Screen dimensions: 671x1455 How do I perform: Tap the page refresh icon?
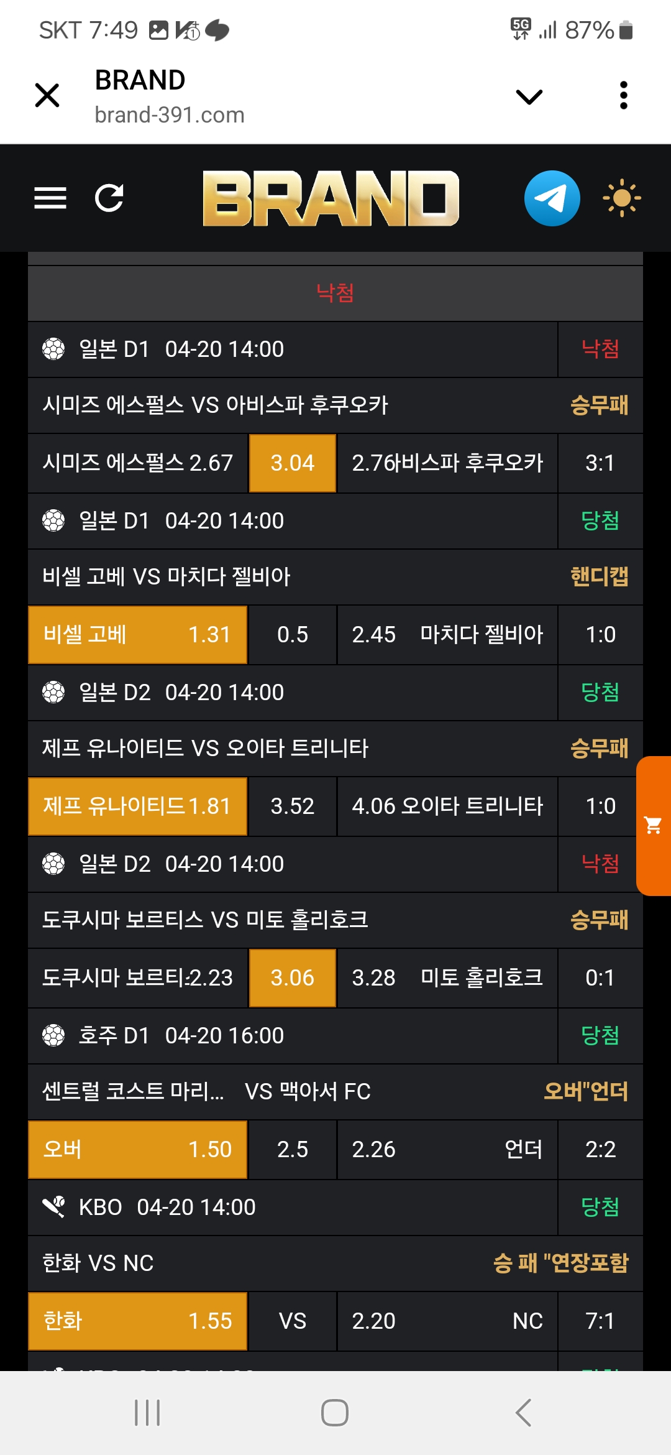coord(109,198)
